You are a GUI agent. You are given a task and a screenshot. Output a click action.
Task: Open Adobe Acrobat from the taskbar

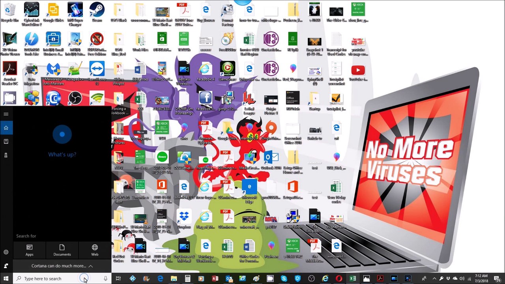coord(380,278)
